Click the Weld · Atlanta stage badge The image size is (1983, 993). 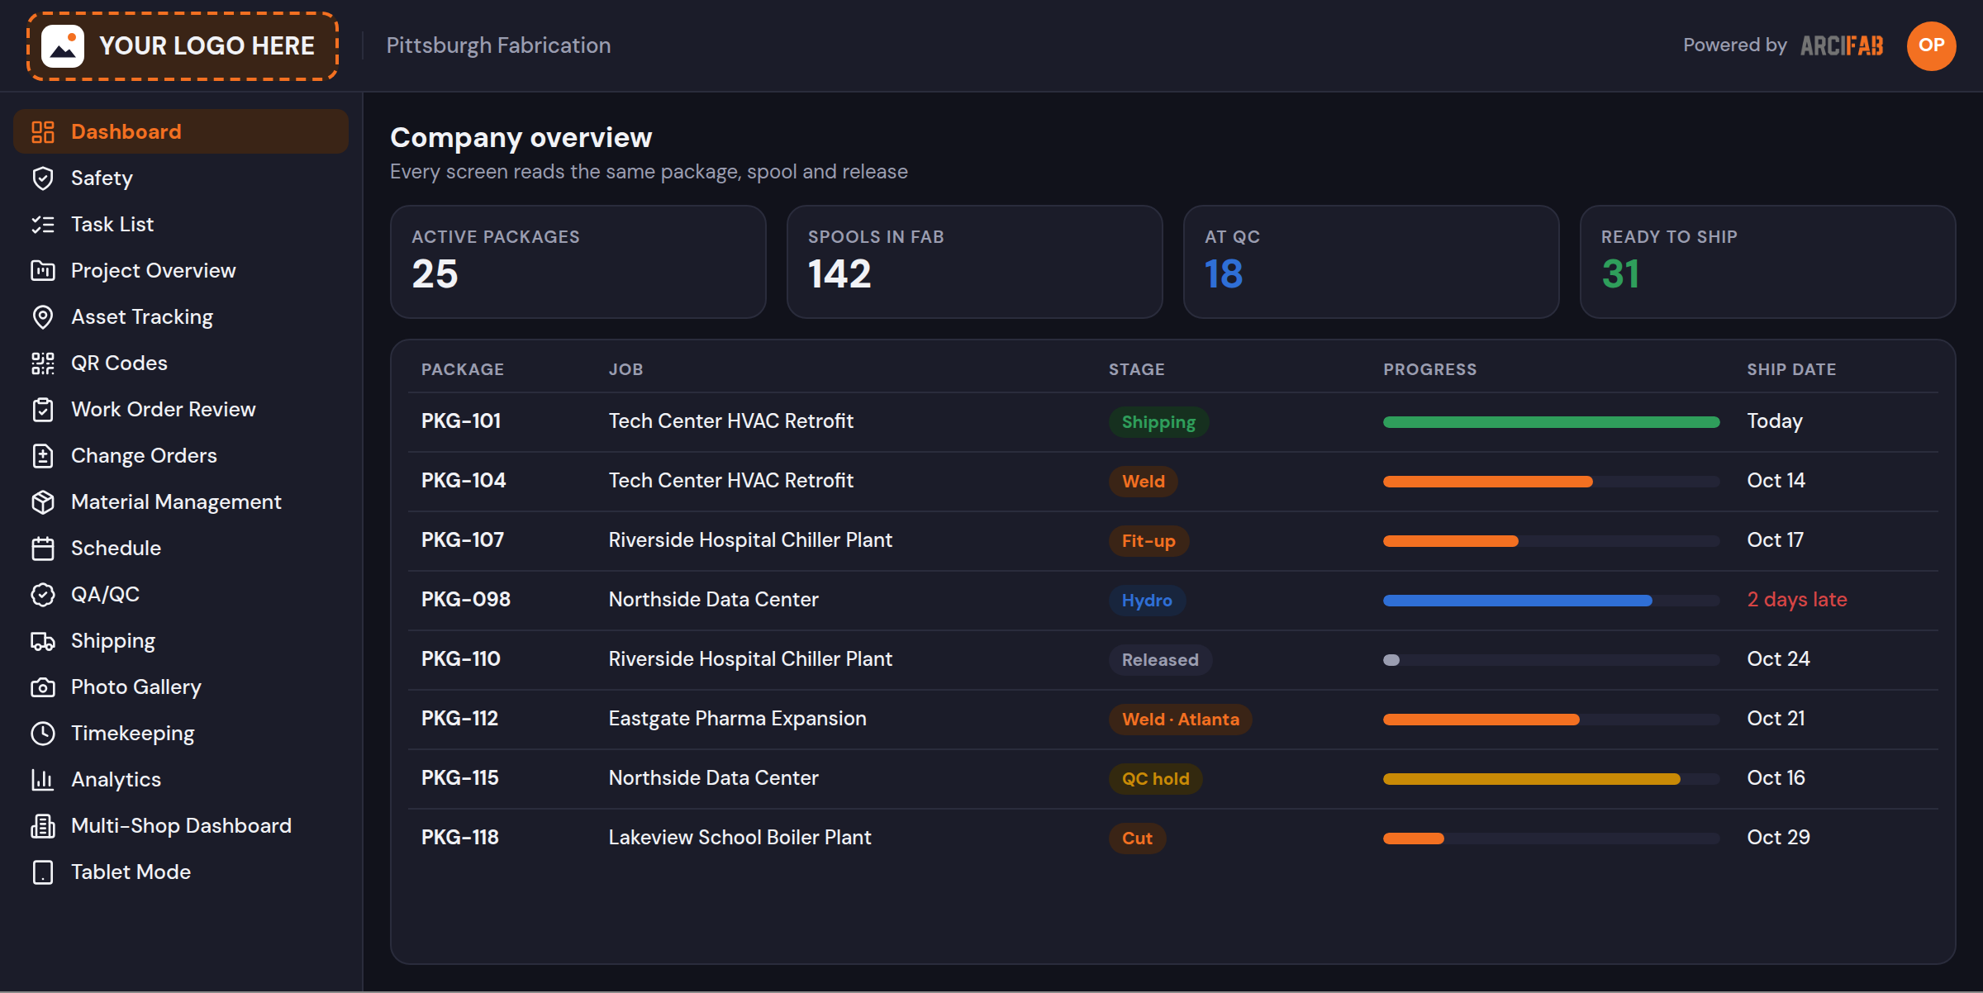[1180, 720]
